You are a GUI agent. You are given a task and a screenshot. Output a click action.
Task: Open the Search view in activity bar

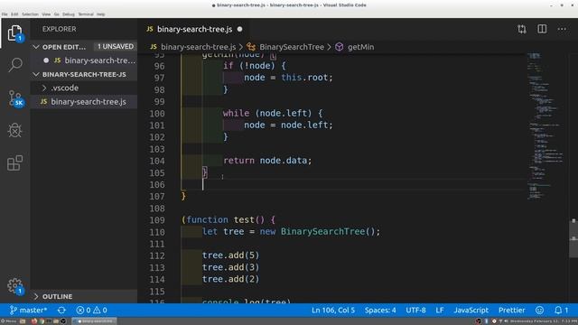coord(14,65)
